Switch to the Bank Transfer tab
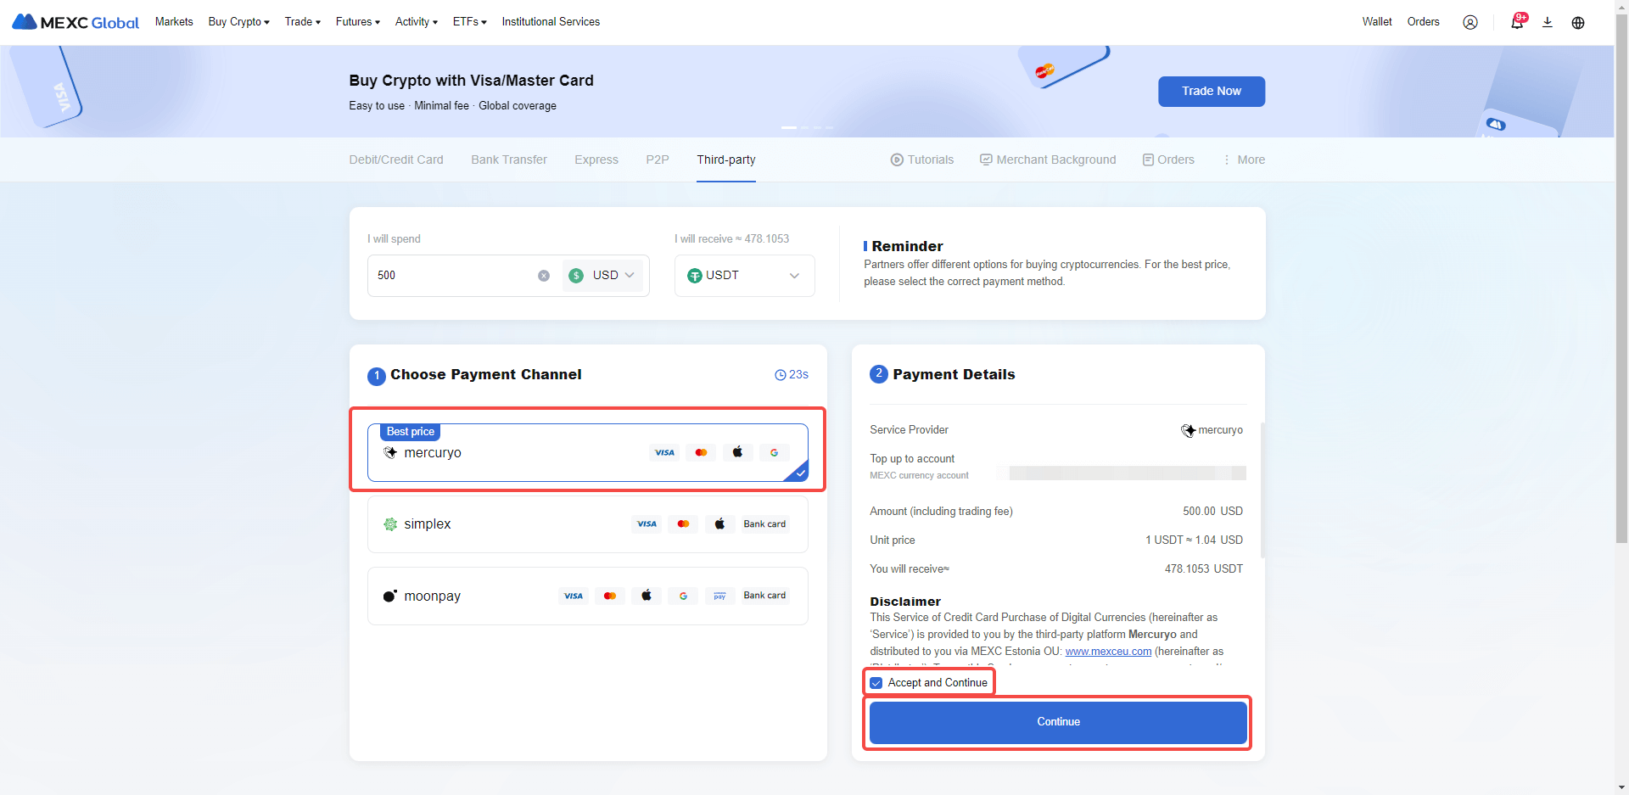The width and height of the screenshot is (1629, 795). (x=509, y=160)
